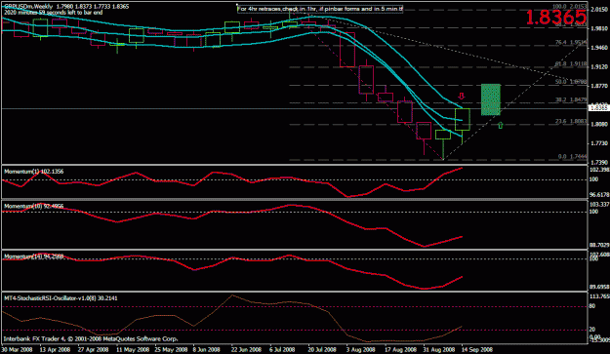The height and width of the screenshot is (354, 610).
Task: Click the 1.8770 price axis value
Action: (599, 86)
